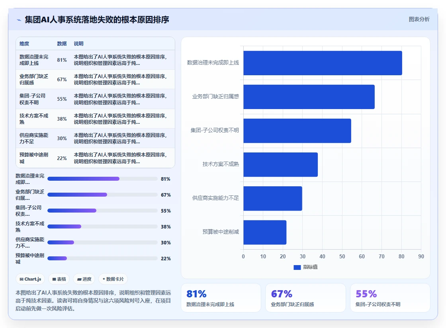Click the summary paragraph starting 本图给出了AI人事系统
The image size is (446, 328).
coord(93,301)
